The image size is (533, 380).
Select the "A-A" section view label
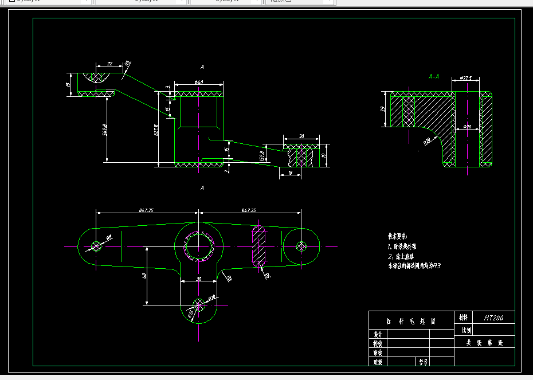pos(433,76)
